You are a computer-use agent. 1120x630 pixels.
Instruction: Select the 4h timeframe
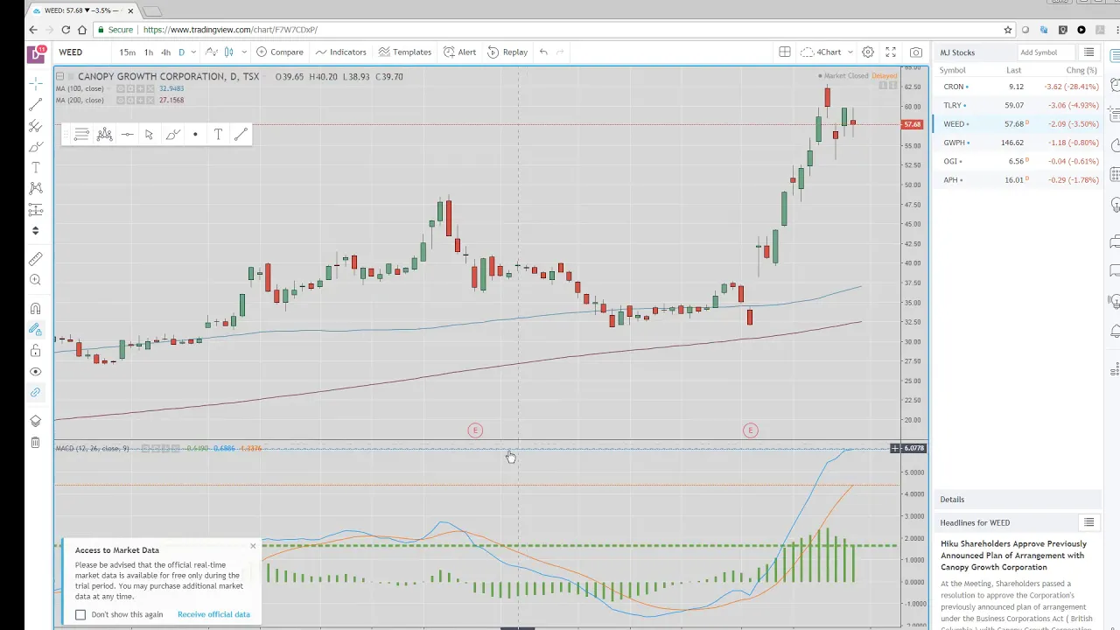coord(165,52)
